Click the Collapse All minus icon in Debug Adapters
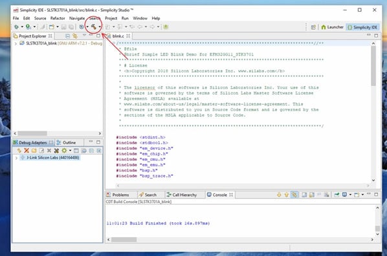Image resolution: width=387 pixels, height=256 pixels. (91, 151)
